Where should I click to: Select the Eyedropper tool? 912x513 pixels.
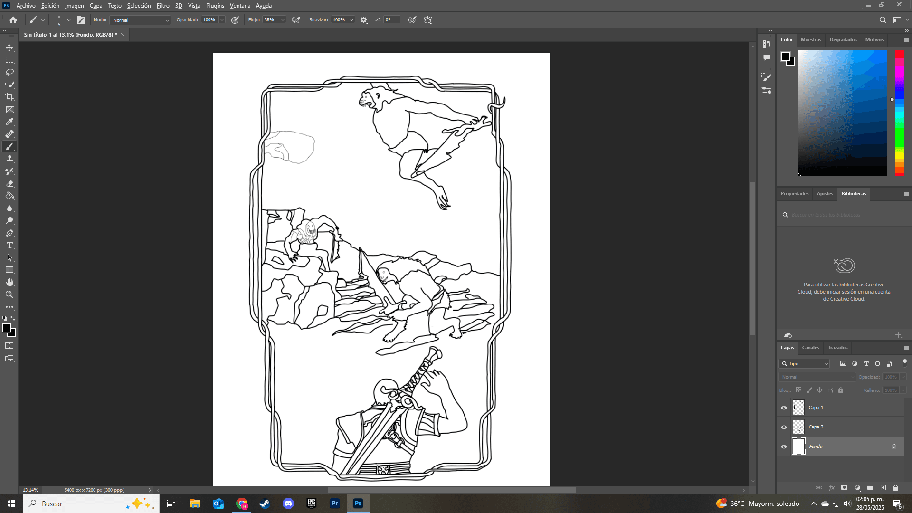[9, 122]
